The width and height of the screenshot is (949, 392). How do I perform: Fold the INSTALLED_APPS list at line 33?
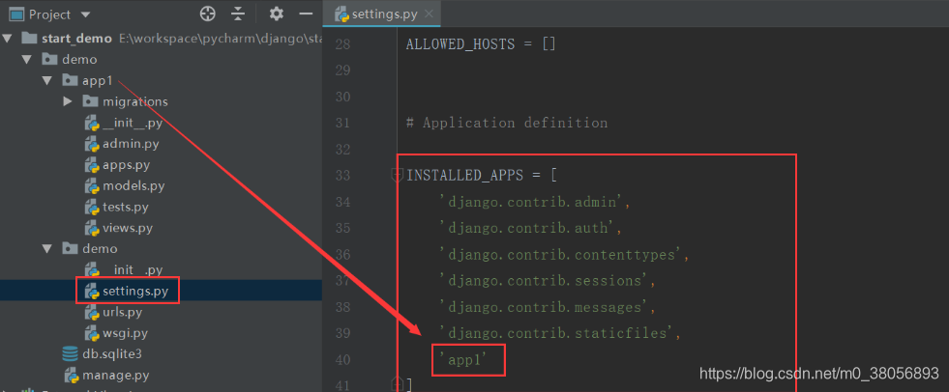tap(397, 175)
